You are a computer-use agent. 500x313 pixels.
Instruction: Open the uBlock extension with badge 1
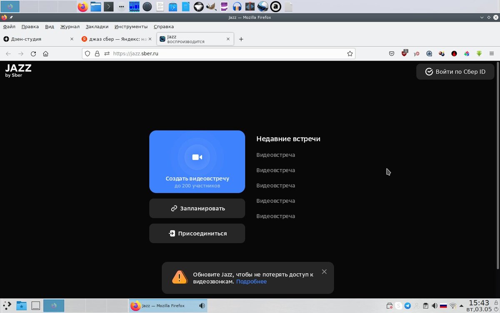pos(404,53)
